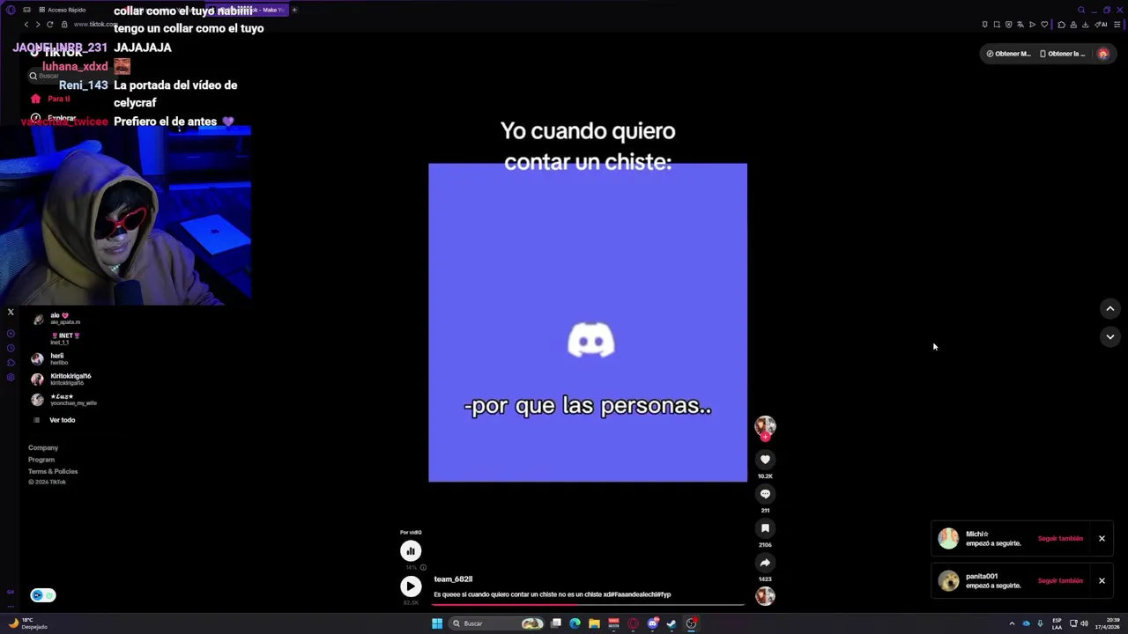Click the www.tiktok.com address bar
Screen dimensions: 1128x634
(94, 25)
